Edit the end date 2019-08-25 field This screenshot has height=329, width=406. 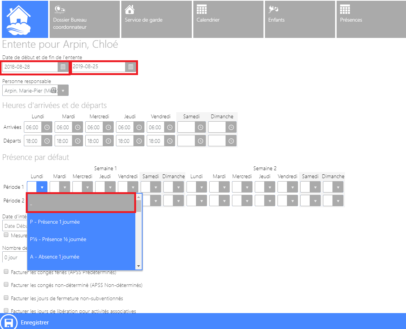click(99, 67)
